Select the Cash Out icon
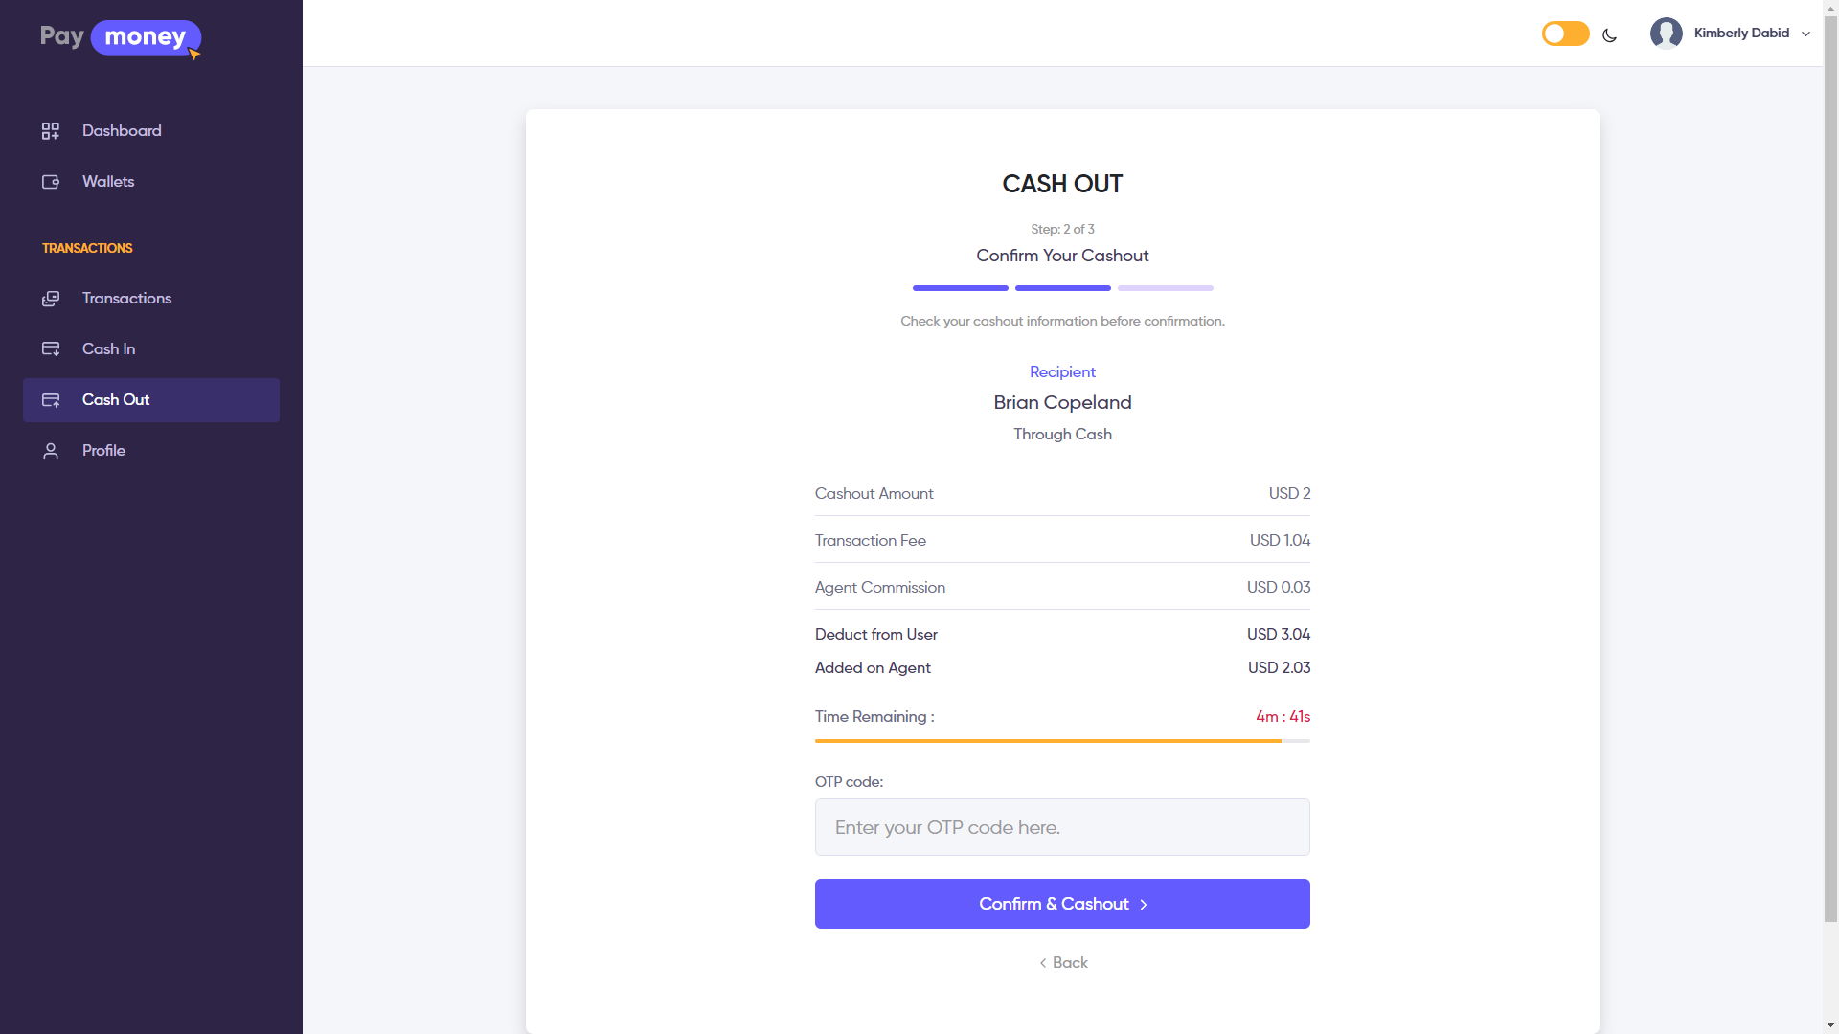The image size is (1839, 1034). [50, 400]
